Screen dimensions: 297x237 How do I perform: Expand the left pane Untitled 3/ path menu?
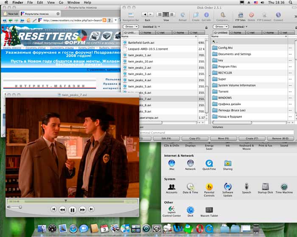coord(151,27)
